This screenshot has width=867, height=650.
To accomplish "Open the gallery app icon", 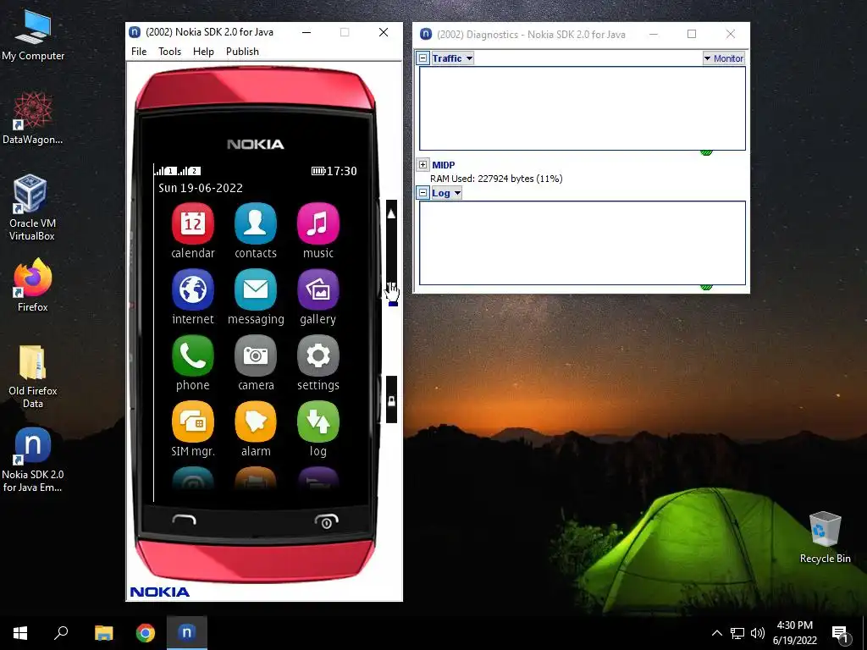I will [x=318, y=289].
